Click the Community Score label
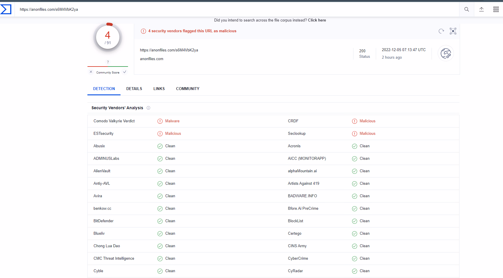 [x=108, y=73]
